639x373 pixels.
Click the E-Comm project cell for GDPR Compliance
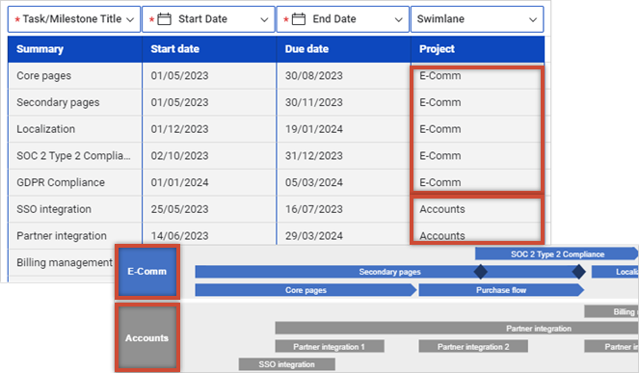click(x=478, y=182)
